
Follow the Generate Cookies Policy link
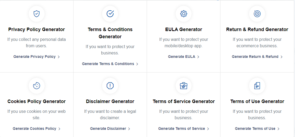[37, 129]
